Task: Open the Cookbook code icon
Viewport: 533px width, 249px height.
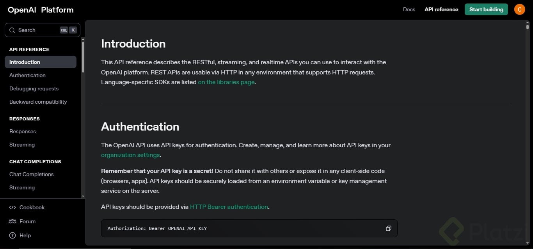Action: pos(12,207)
